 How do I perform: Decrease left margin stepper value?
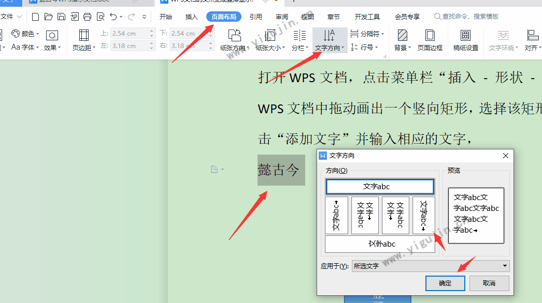pos(151,48)
